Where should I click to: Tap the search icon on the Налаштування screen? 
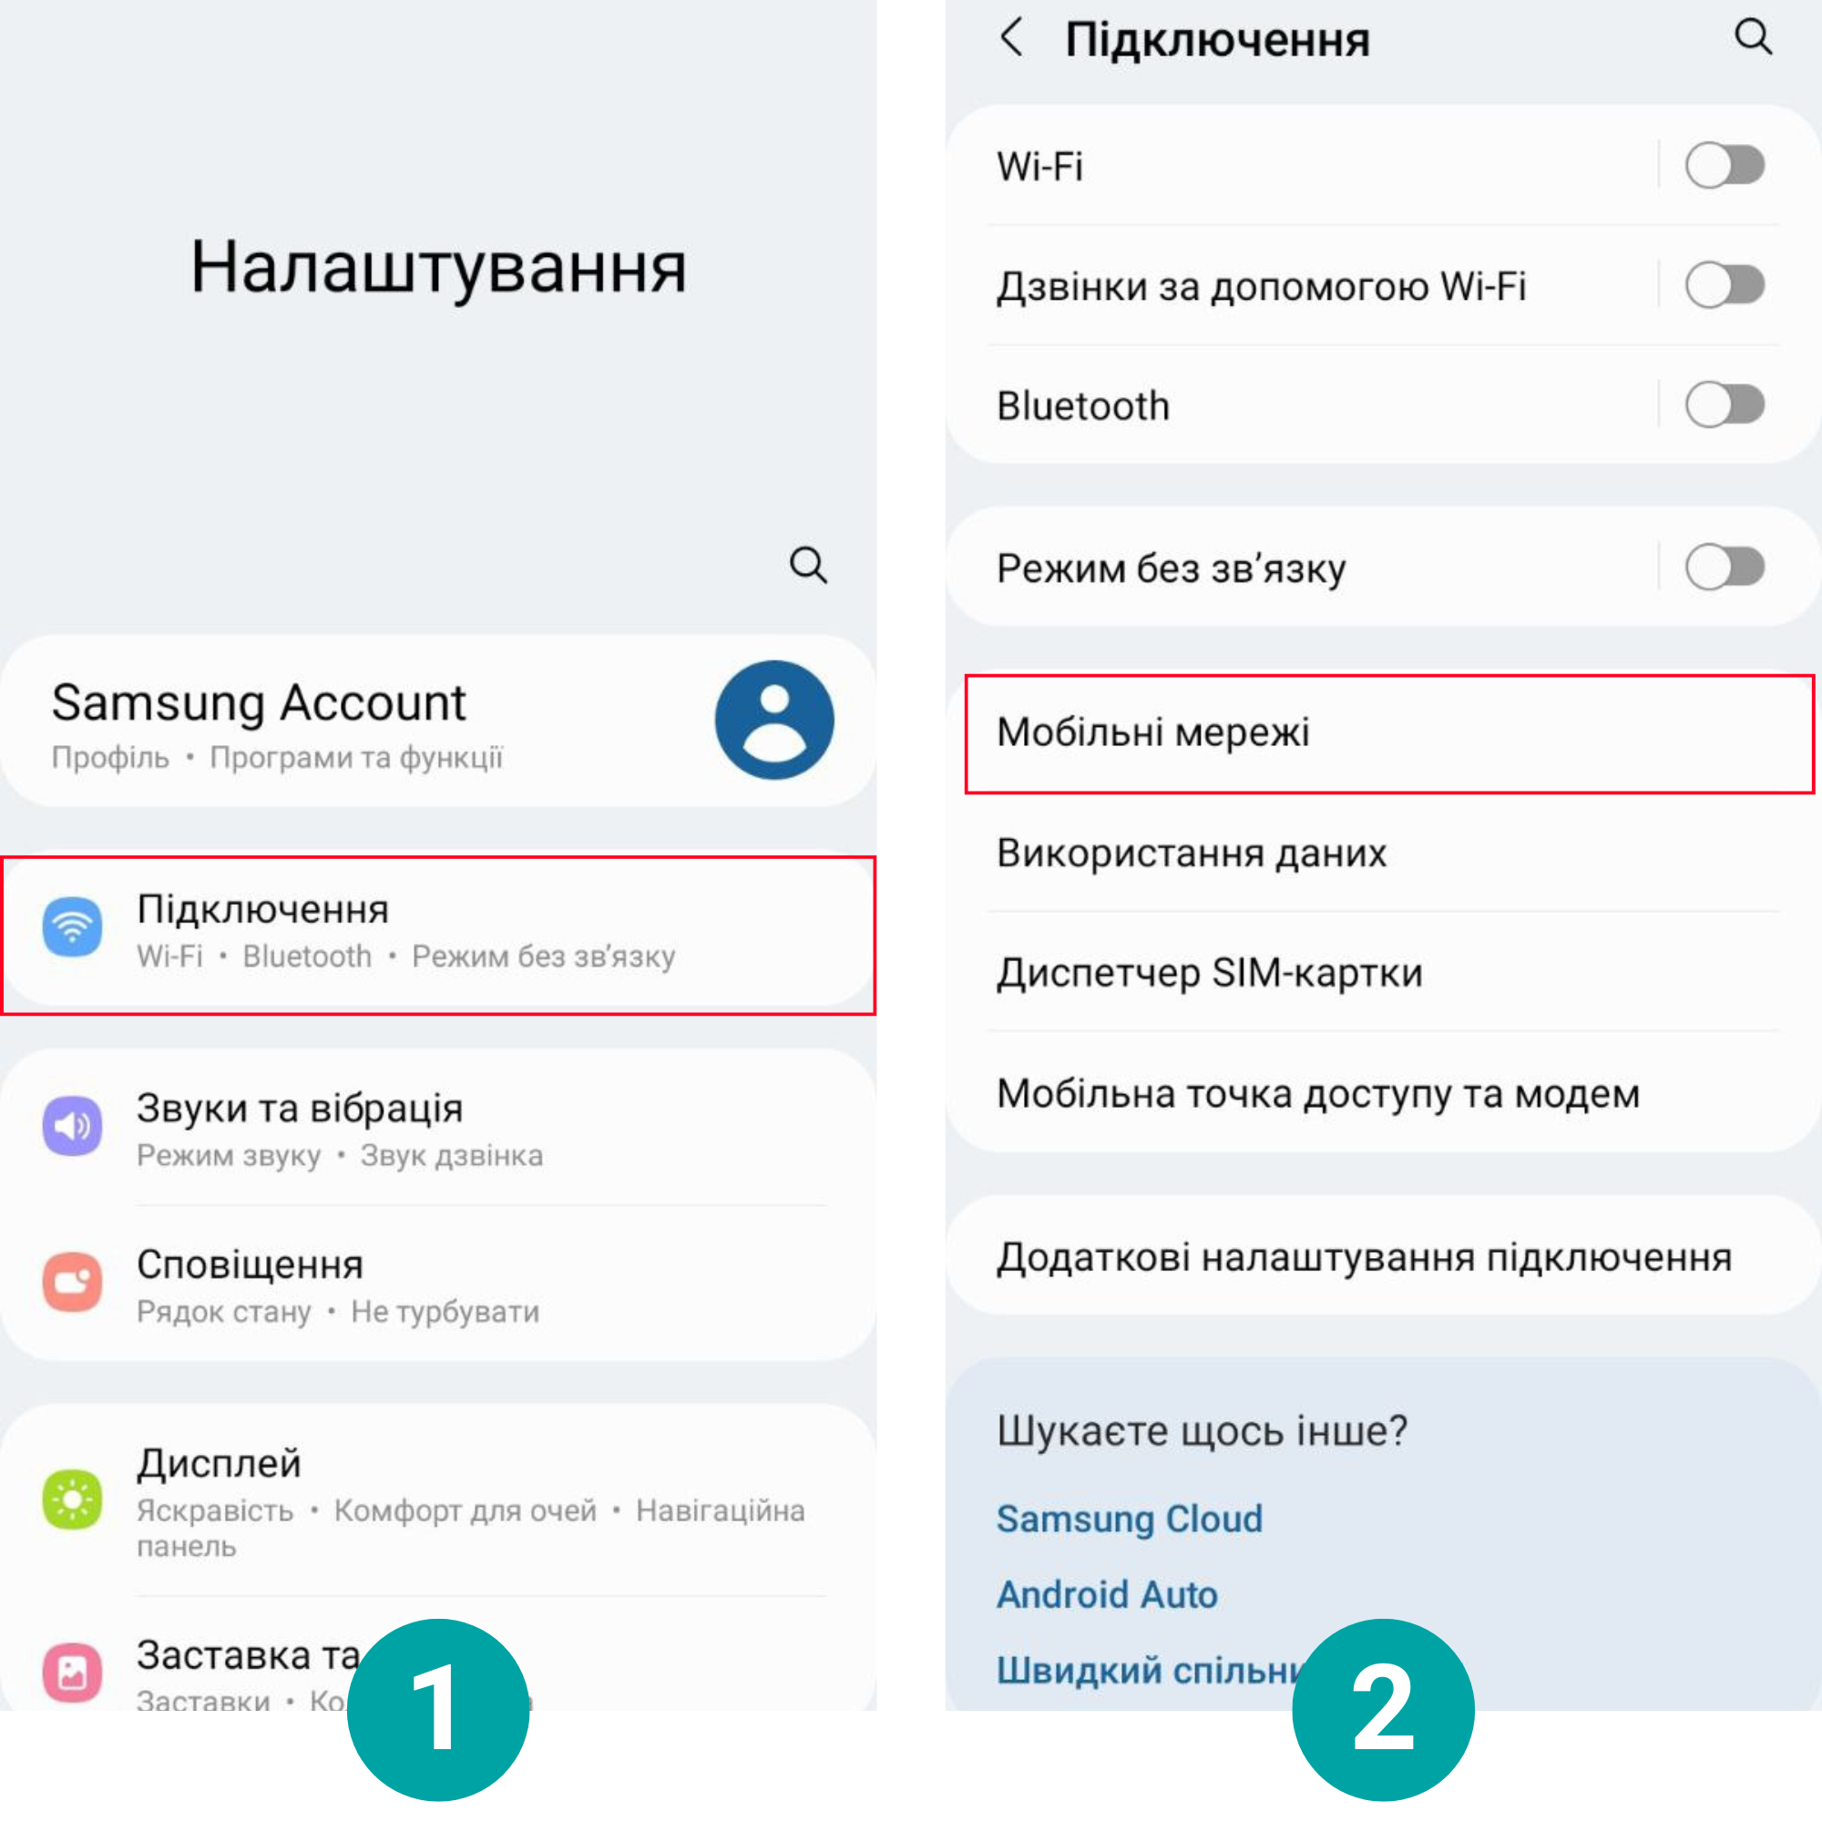[808, 565]
